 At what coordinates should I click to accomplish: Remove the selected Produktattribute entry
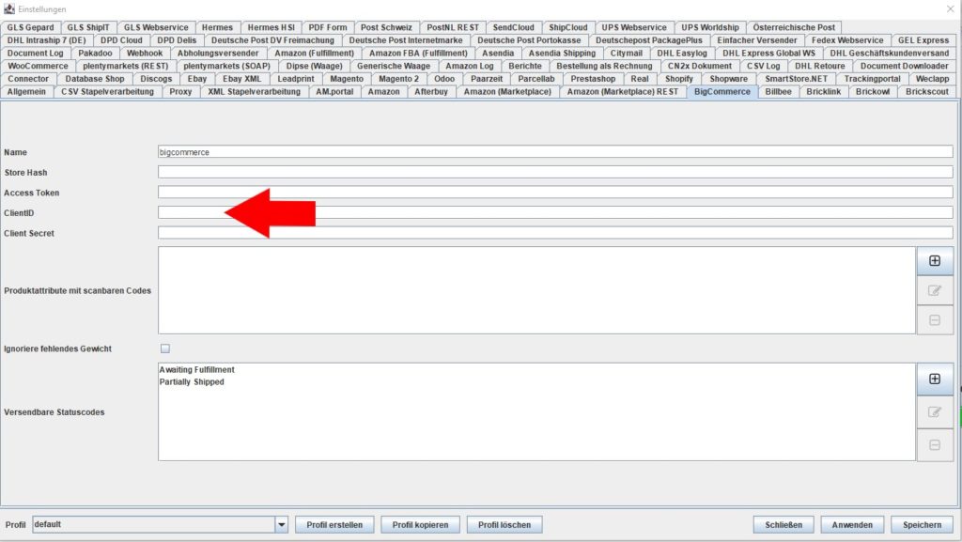point(935,320)
